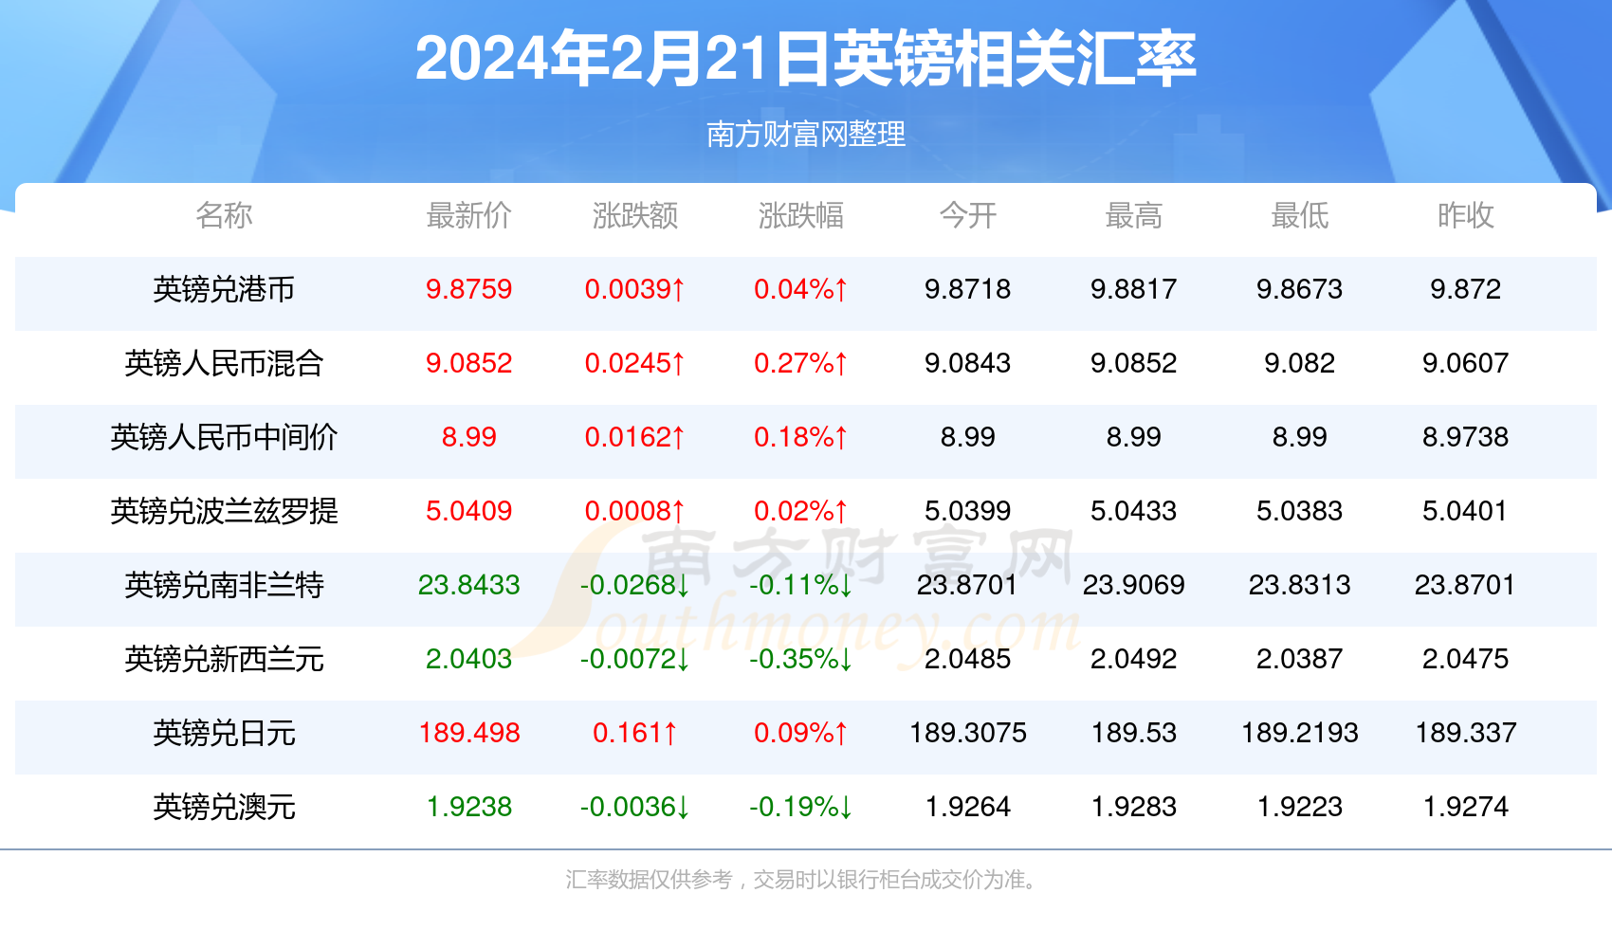Click the 名称 column header
Screen dimensions: 1612x948
[224, 215]
